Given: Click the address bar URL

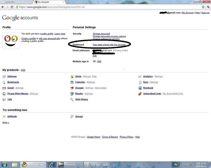Looking at the screenshot, I should point(52,7).
